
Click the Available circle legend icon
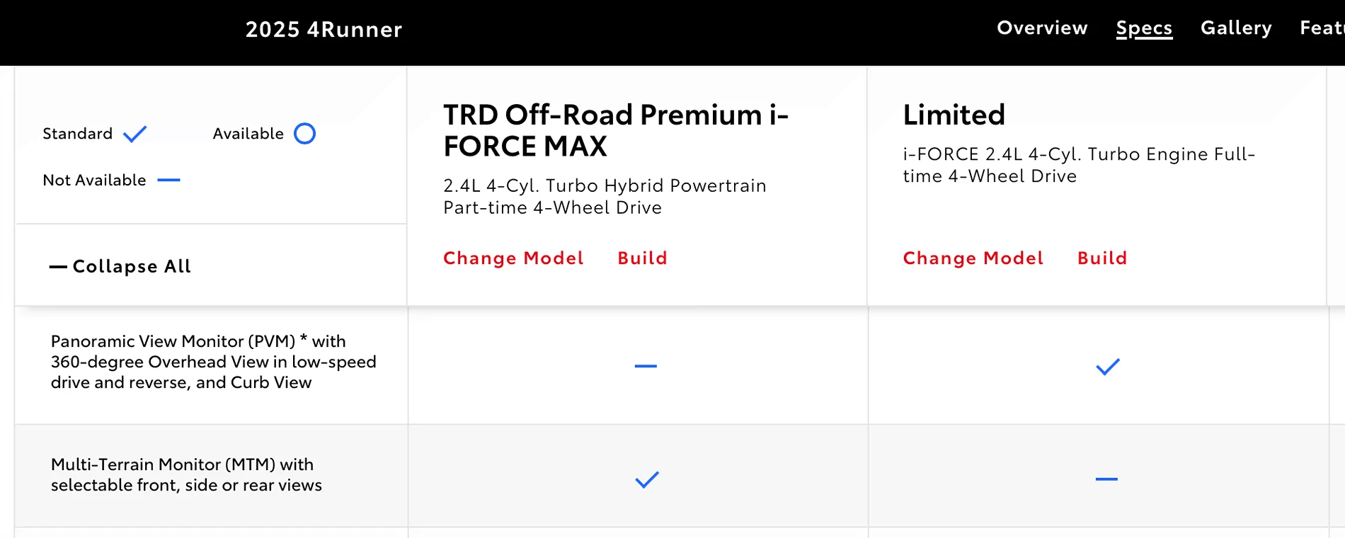pyautogui.click(x=305, y=133)
